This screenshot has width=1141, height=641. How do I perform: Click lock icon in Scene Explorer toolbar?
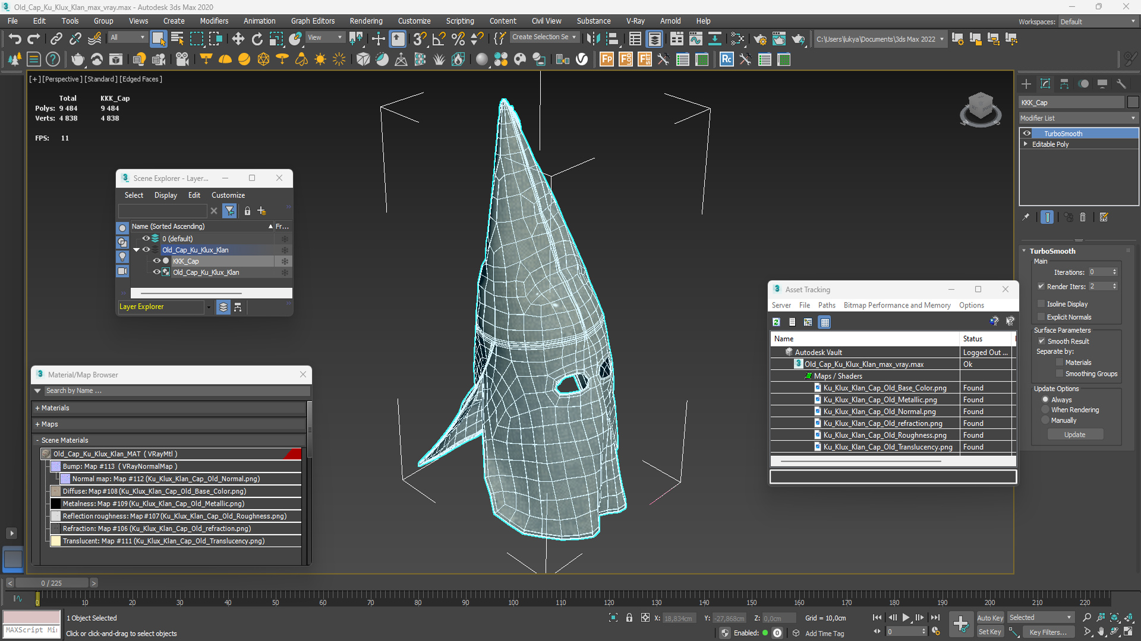tap(247, 211)
